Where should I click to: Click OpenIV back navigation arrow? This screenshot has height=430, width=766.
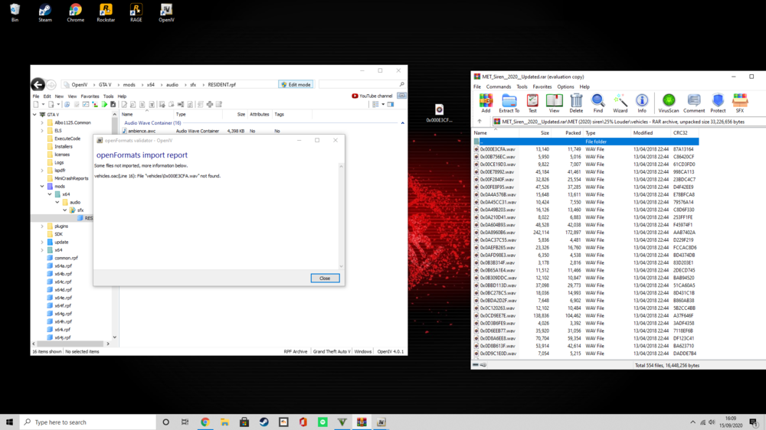[37, 85]
